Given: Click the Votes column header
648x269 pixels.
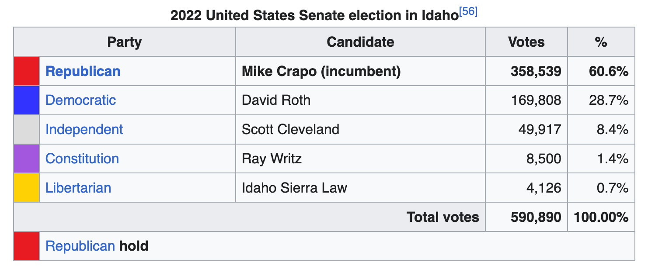Looking at the screenshot, I should (526, 42).
